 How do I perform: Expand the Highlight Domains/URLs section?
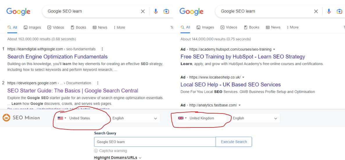pos(117,158)
